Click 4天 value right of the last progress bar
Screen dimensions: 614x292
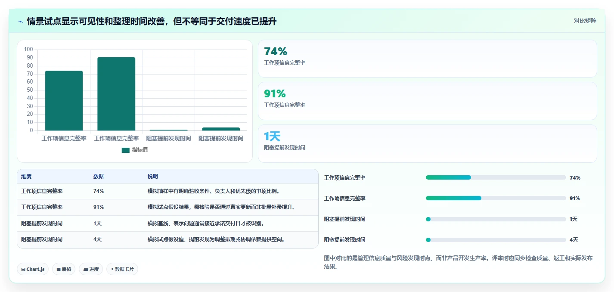574,240
